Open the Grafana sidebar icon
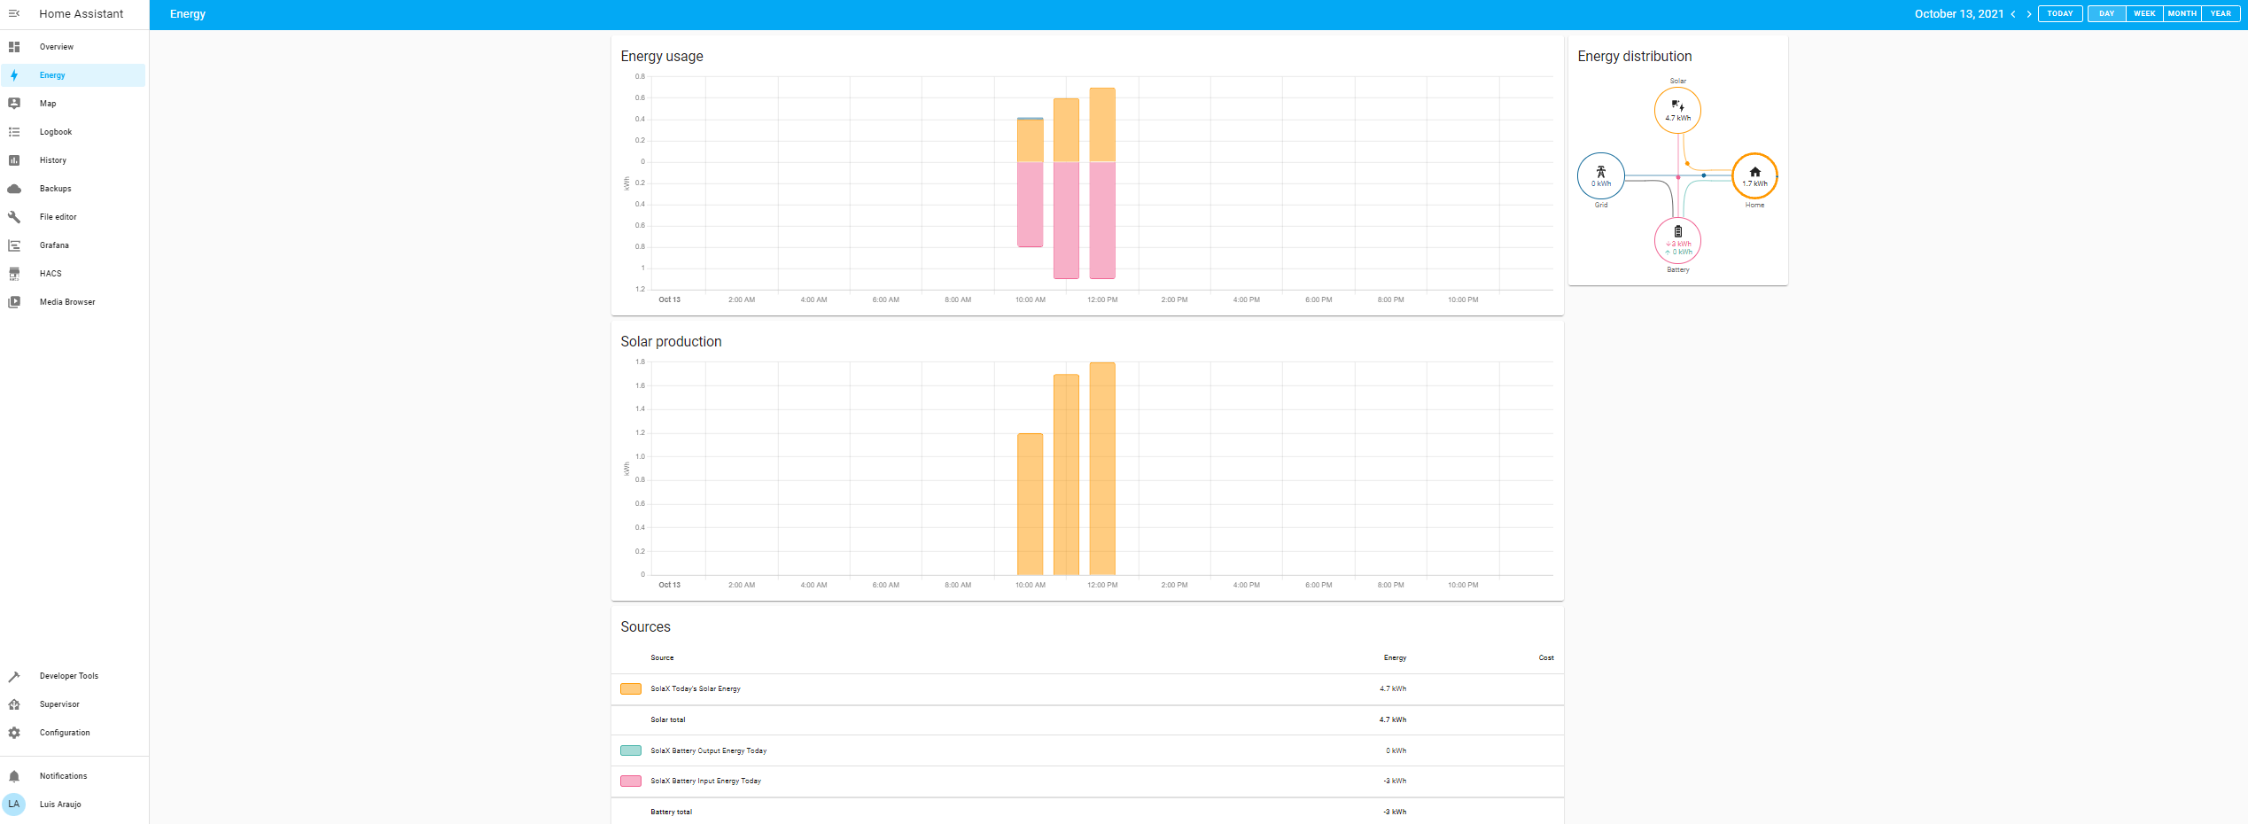 point(14,245)
